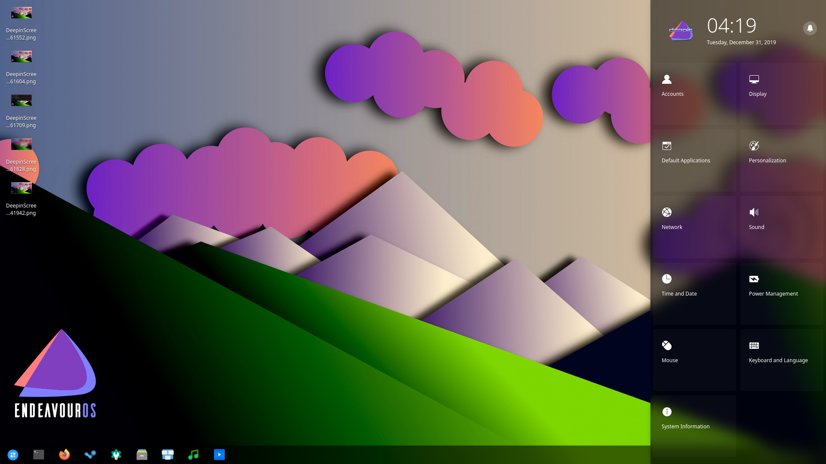Open the Mouse settings module
The height and width of the screenshot is (464, 826).
[694, 360]
